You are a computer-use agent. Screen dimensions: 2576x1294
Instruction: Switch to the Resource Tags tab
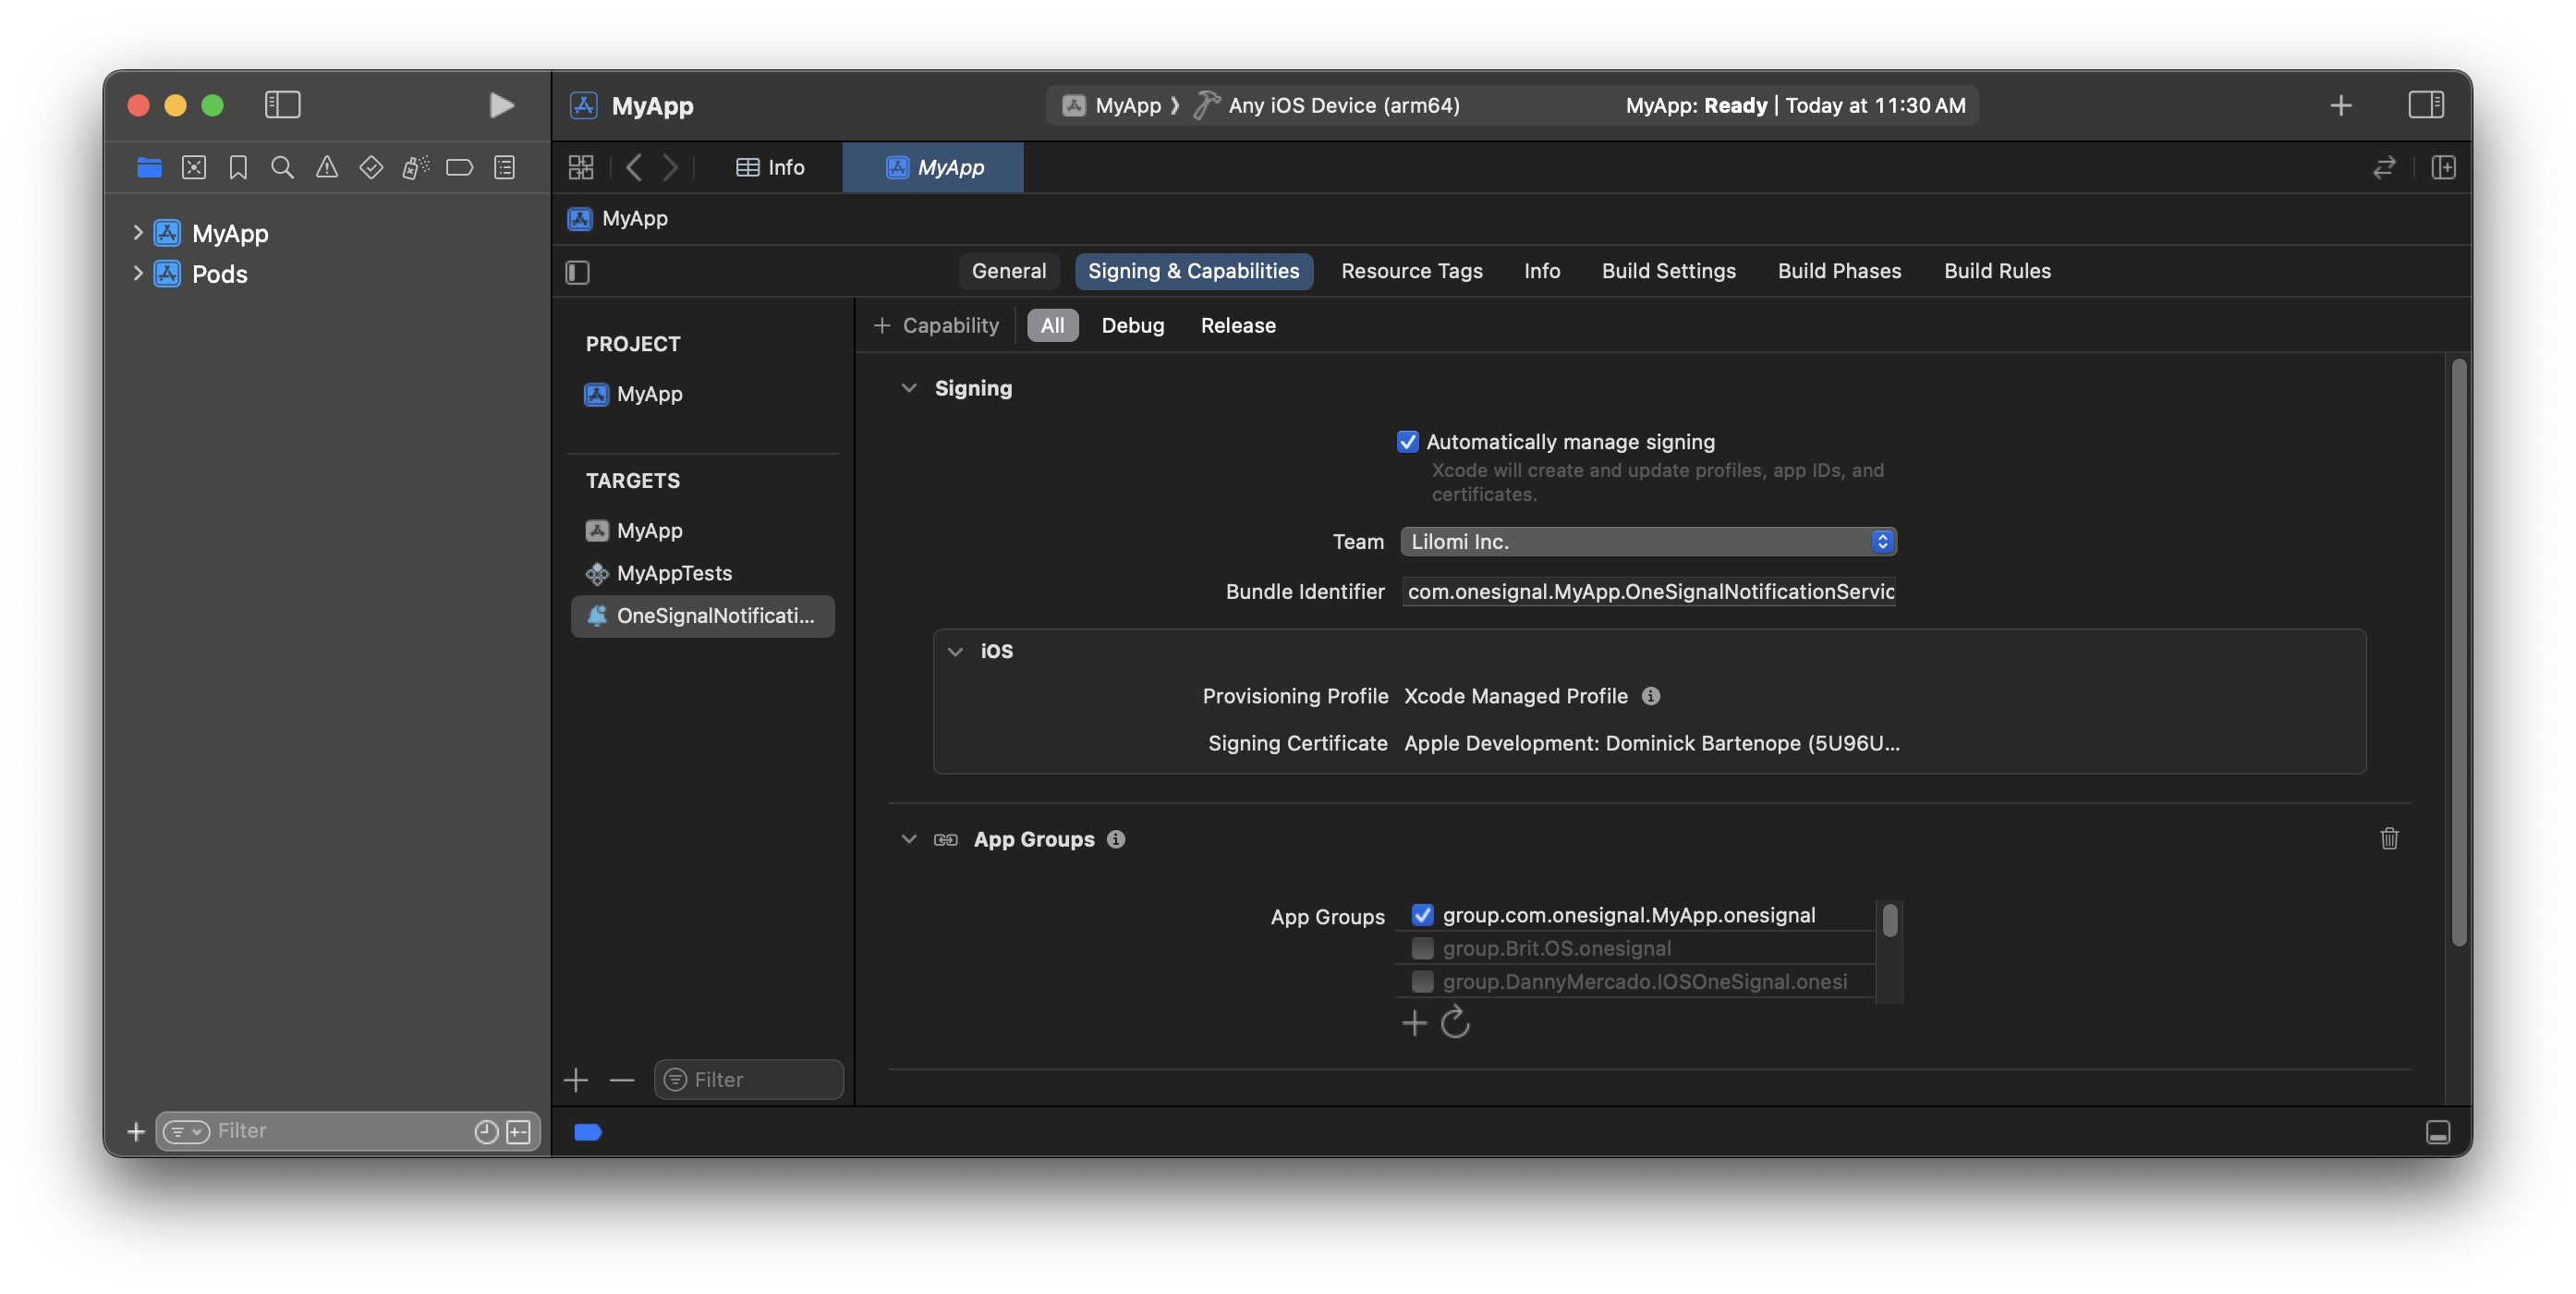[1411, 271]
